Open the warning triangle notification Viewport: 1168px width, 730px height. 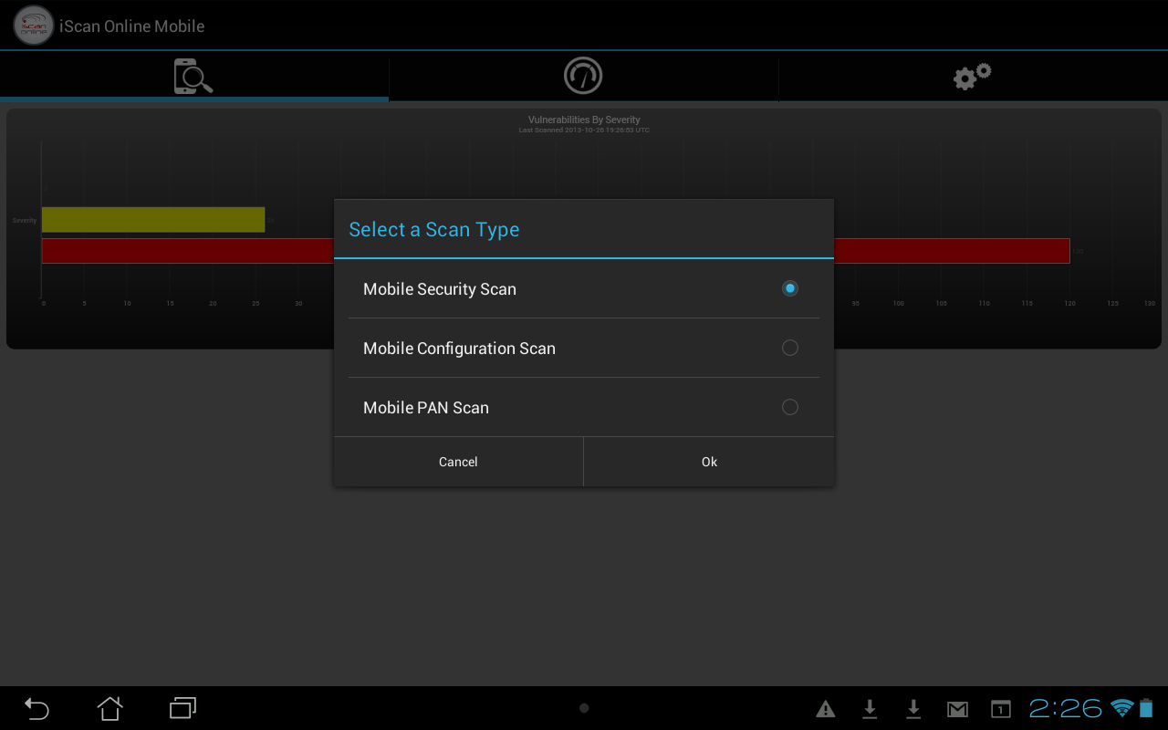[x=826, y=709]
